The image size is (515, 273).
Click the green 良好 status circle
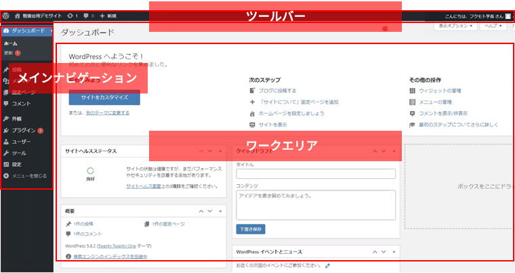[90, 171]
